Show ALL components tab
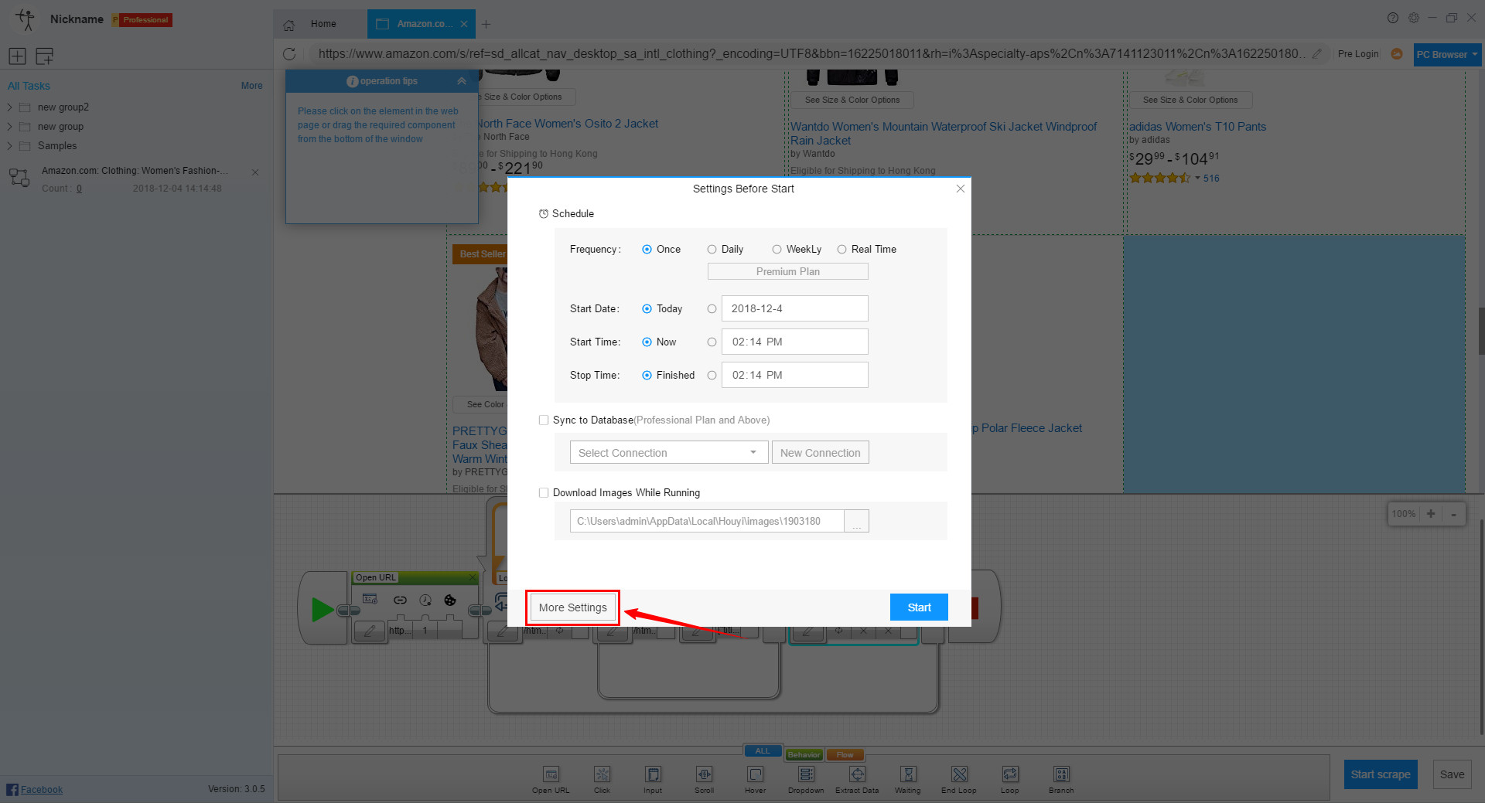The height and width of the screenshot is (803, 1485). [763, 751]
